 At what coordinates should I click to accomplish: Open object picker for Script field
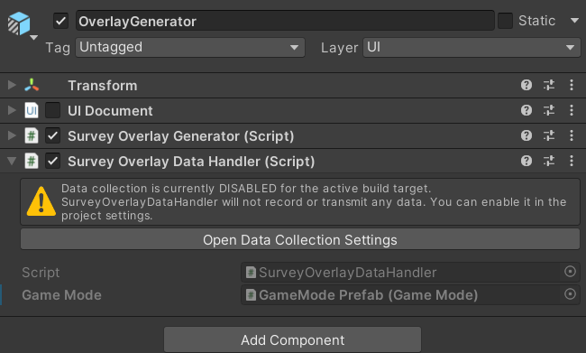click(570, 272)
